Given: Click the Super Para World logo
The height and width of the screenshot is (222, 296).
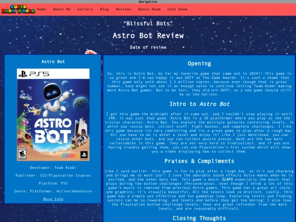Looking at the screenshot, I should click(18, 9).
